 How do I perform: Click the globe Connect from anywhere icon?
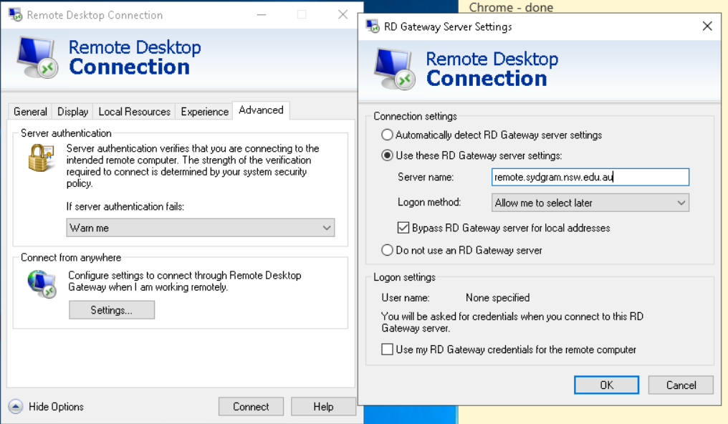[42, 283]
